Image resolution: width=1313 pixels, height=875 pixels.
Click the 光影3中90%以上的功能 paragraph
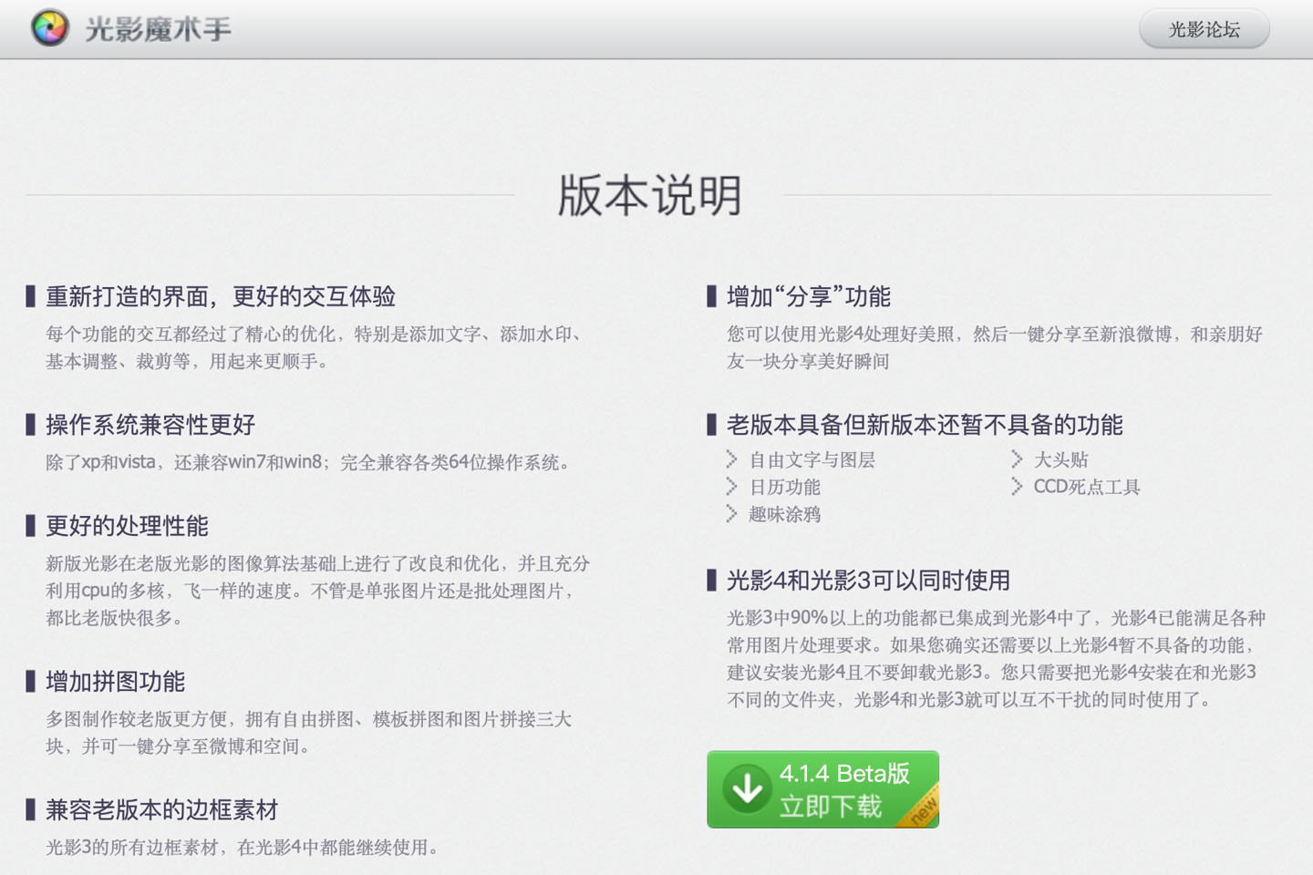point(996,659)
